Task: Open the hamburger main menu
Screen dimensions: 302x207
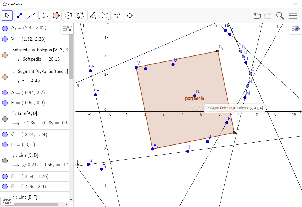Action: [x=293, y=16]
